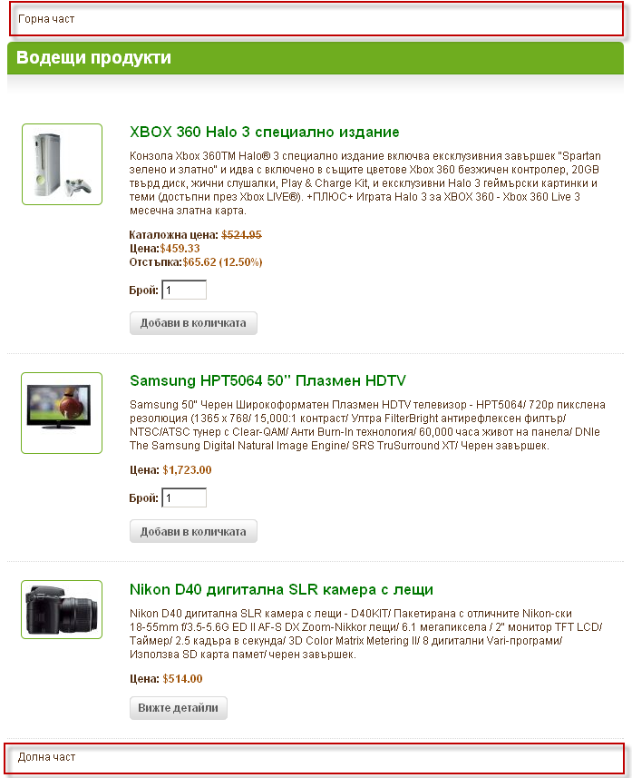Image resolution: width=632 pixels, height=778 pixels.
Task: Click the Водещи продукти green header
Action: coord(316,58)
